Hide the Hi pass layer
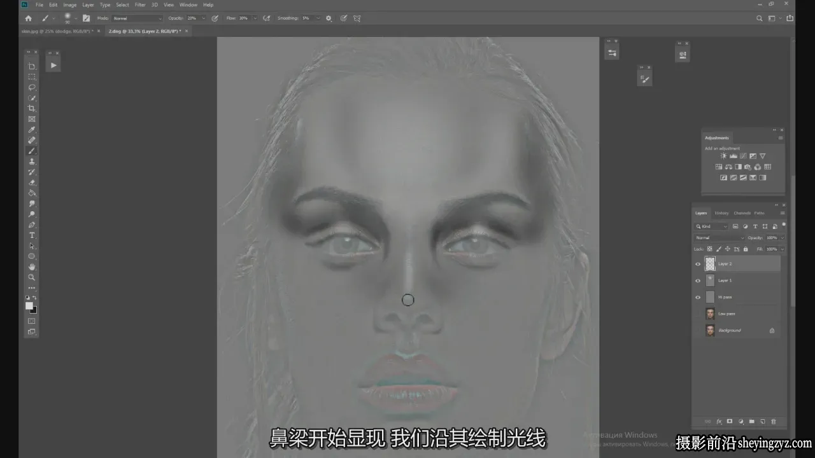 pos(698,297)
